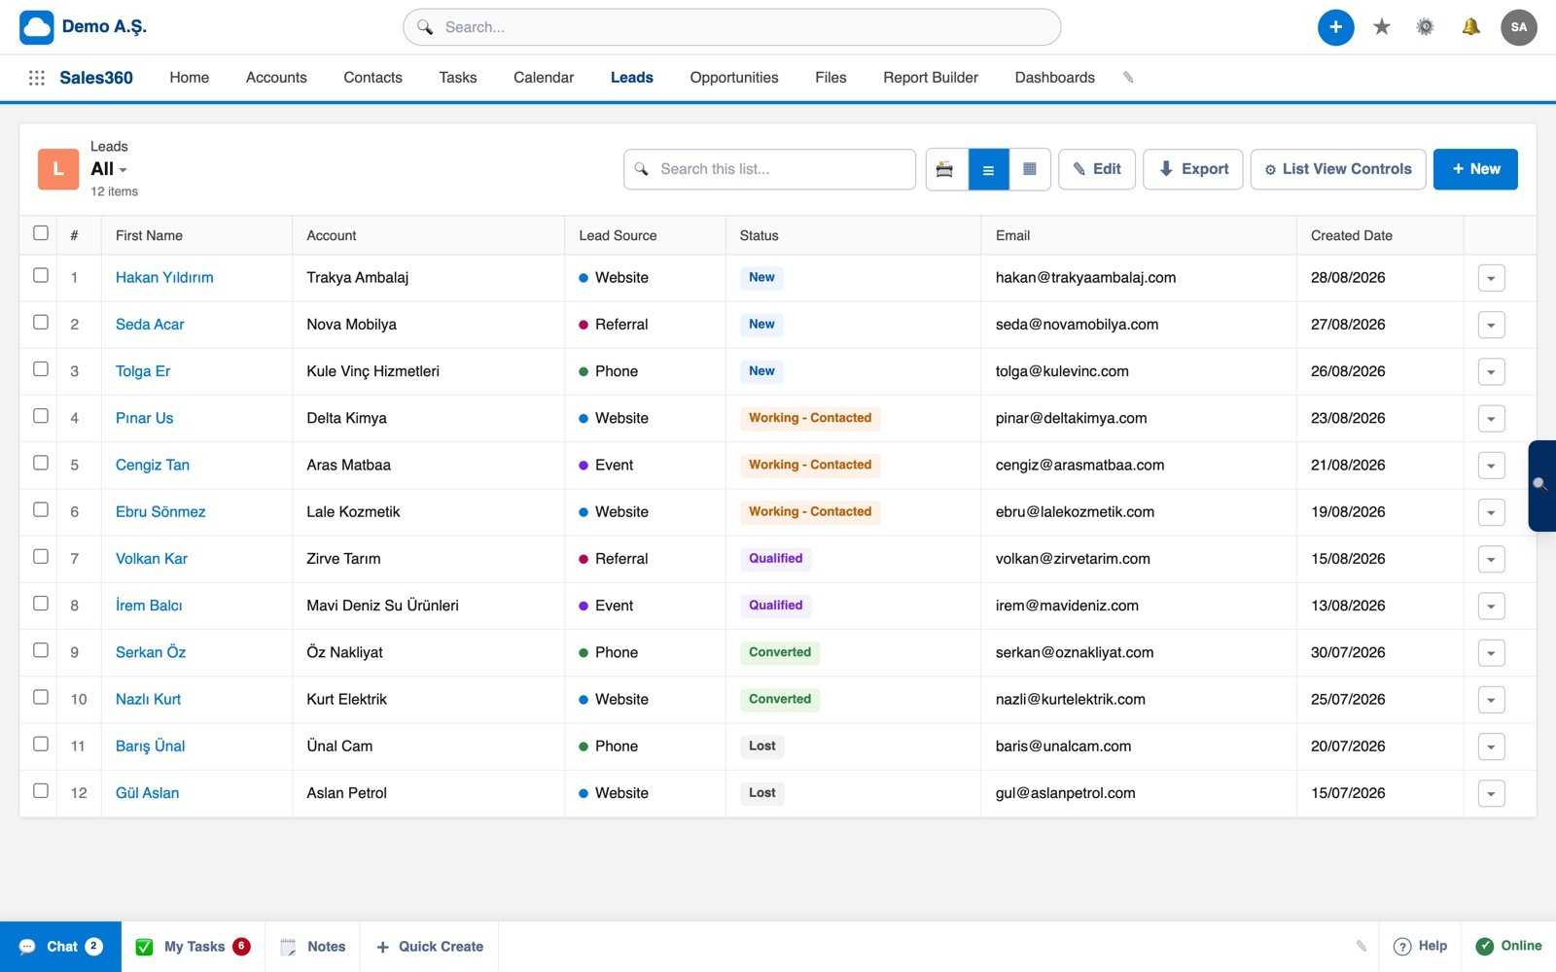Check the Gül Aslan row checkbox
1556x972 pixels.
click(41, 790)
